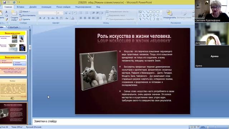Select the 5-point Star shape icon
This screenshot has height=129, width=229.
[x=158, y=19]
